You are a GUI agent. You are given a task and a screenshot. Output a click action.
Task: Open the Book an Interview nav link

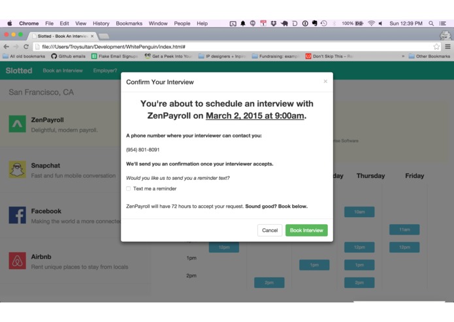point(63,70)
